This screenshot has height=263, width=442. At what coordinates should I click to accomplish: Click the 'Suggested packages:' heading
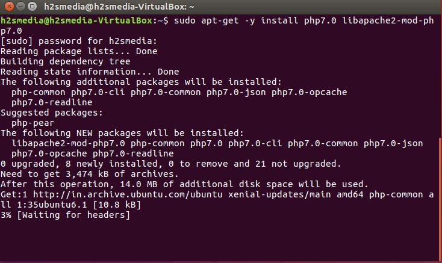click(x=52, y=113)
